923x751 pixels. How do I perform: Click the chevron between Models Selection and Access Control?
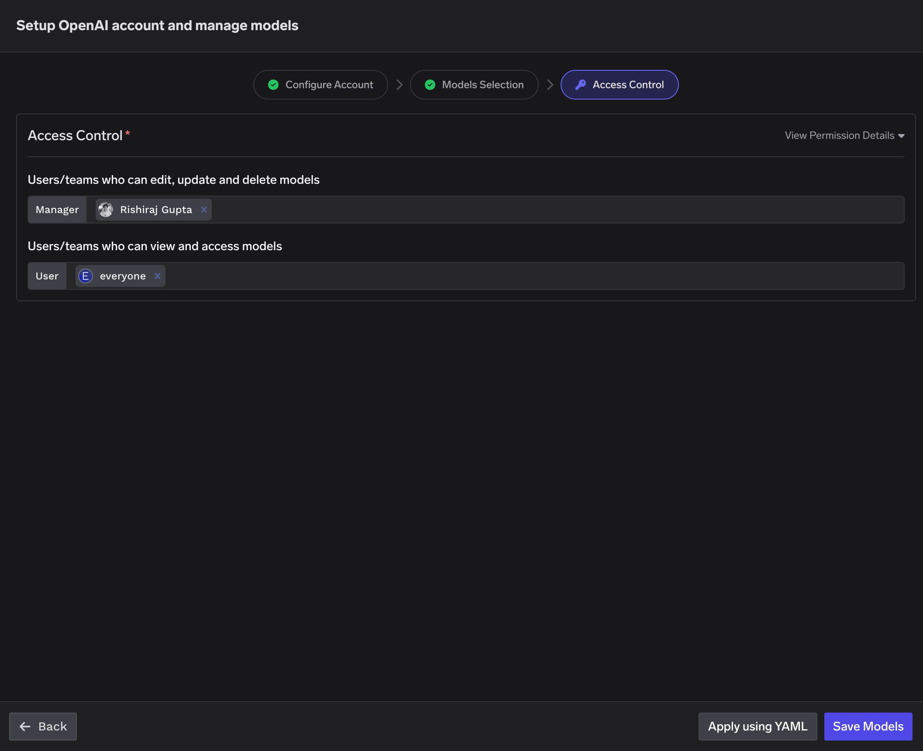click(550, 85)
